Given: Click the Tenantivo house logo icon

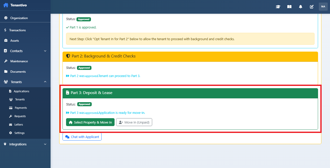Looking at the screenshot, I should point(6,5).
